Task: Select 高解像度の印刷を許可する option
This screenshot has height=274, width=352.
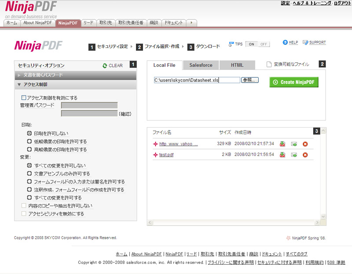Action: click(x=29, y=149)
